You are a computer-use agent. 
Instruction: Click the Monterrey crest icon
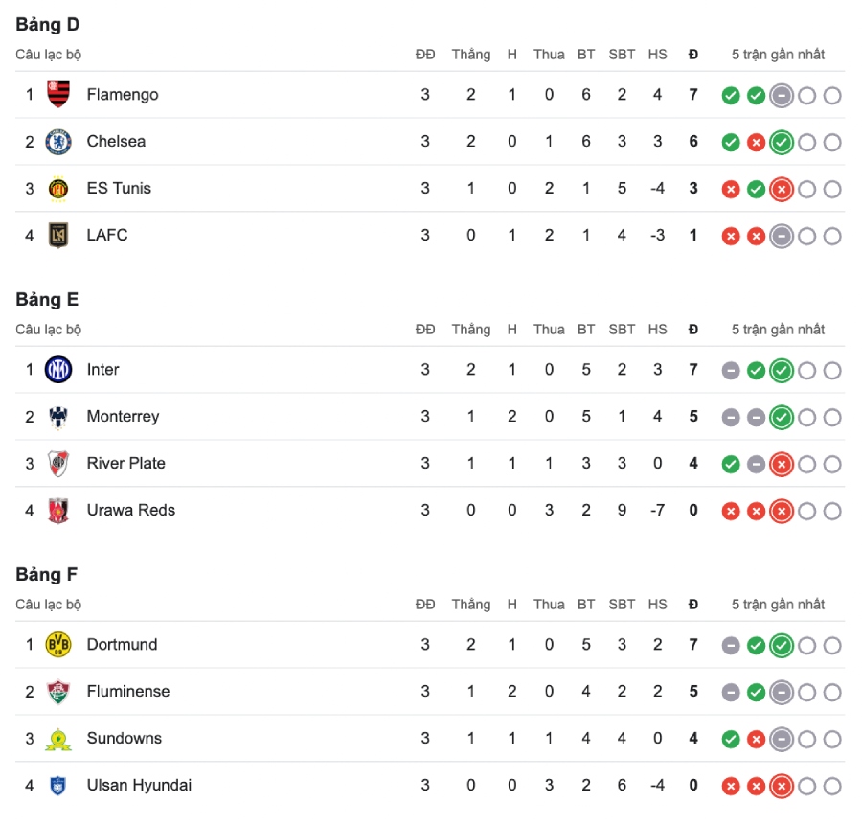(x=58, y=417)
